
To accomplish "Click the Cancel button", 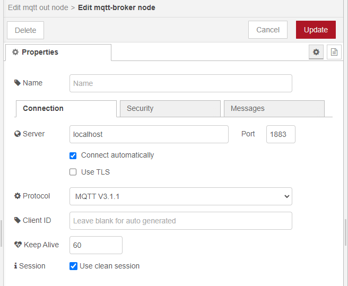I will pos(267,30).
